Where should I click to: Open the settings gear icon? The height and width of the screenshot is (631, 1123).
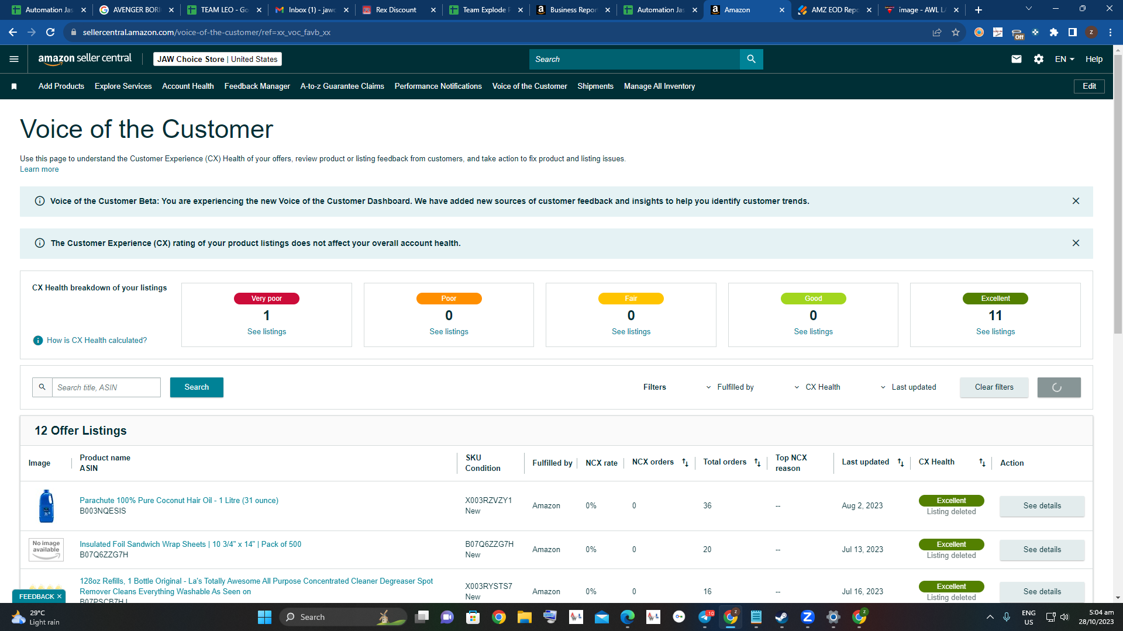(1039, 59)
